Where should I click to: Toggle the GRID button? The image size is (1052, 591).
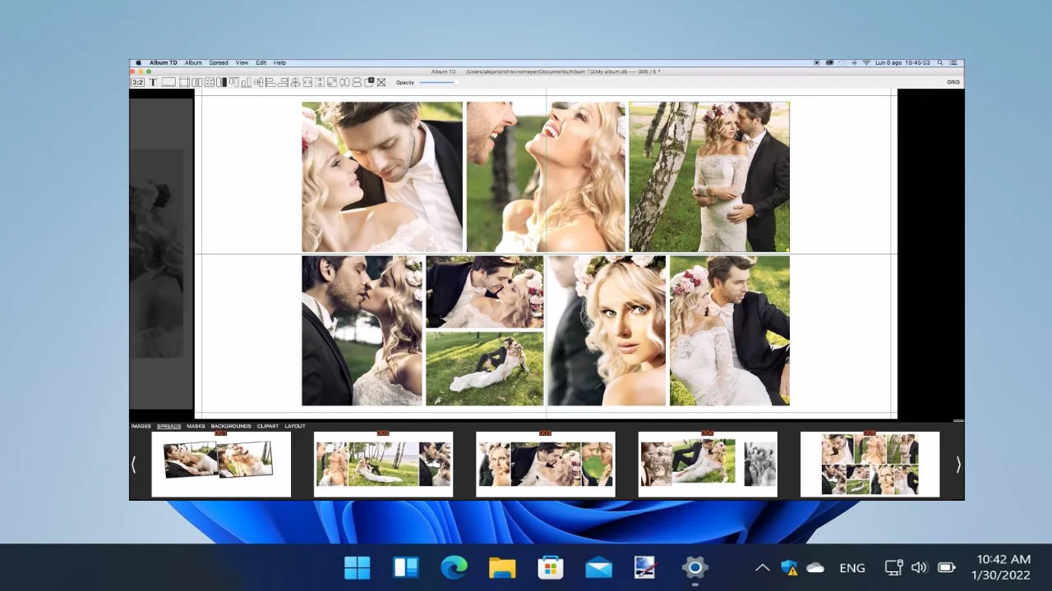point(953,82)
